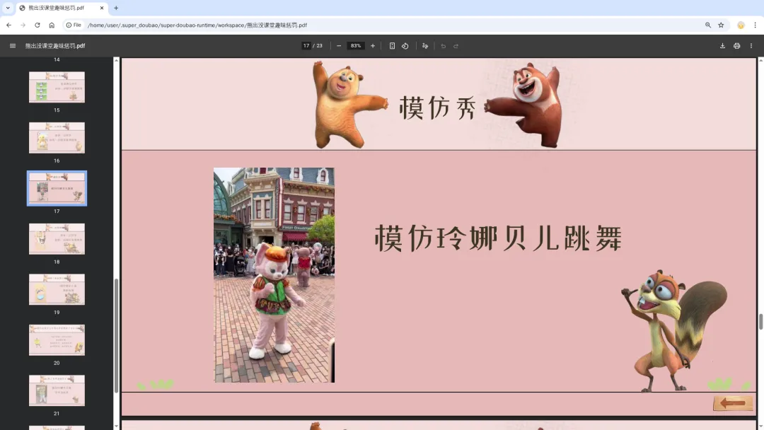Screen dimensions: 764x430
Task: Click the LinaBell photo on the slide
Action: coord(274,274)
